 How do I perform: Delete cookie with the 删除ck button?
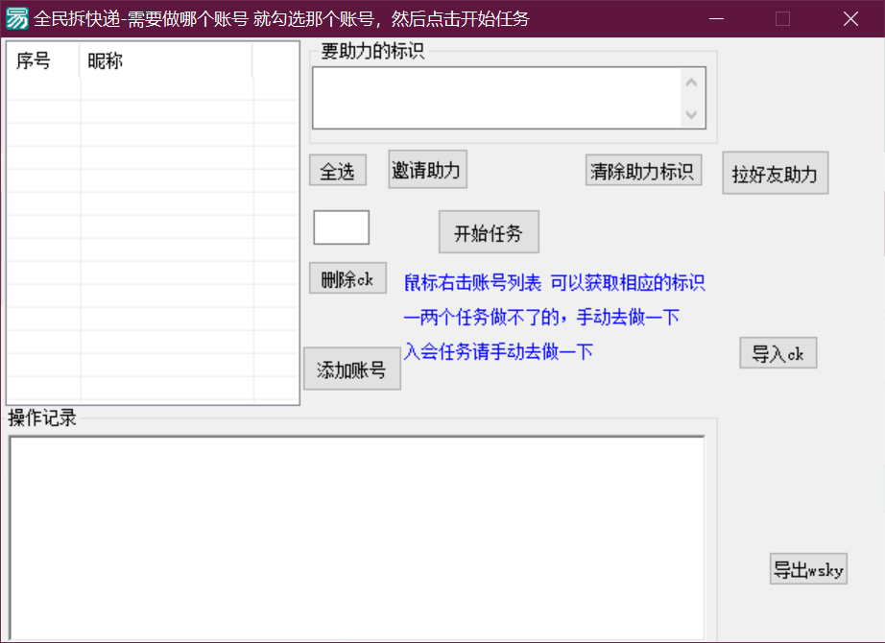(347, 277)
